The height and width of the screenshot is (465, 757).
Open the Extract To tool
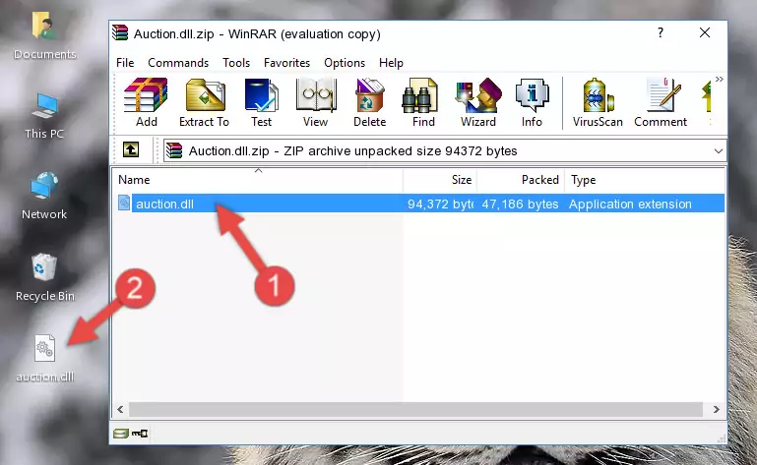click(x=204, y=102)
